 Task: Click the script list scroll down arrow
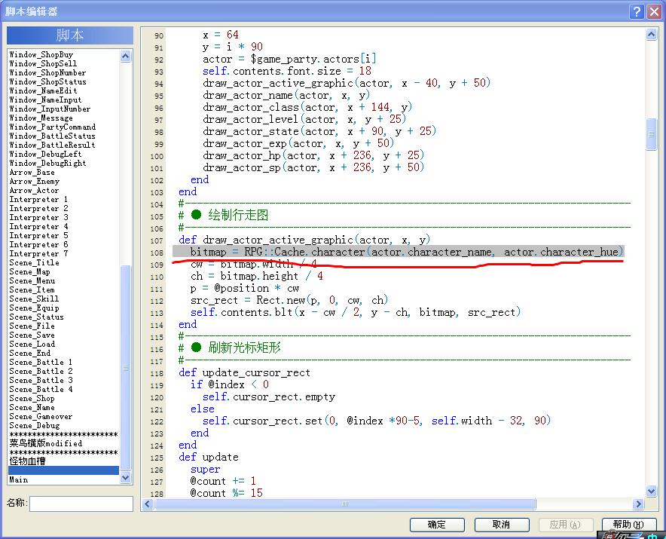[125, 478]
